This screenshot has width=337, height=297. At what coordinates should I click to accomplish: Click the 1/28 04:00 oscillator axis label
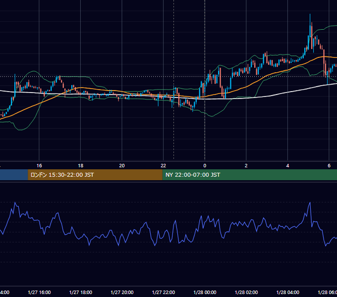287,292
